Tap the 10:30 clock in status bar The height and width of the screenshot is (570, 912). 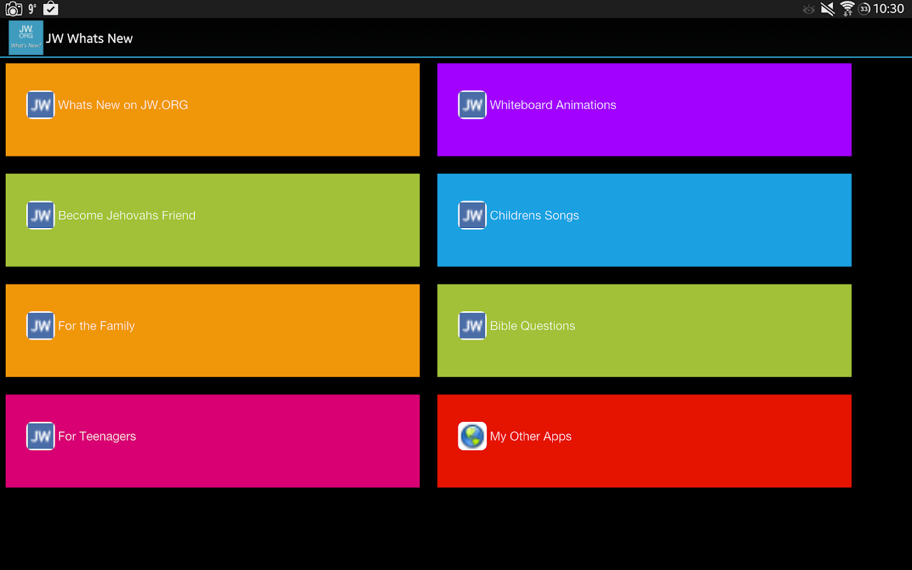coord(889,9)
